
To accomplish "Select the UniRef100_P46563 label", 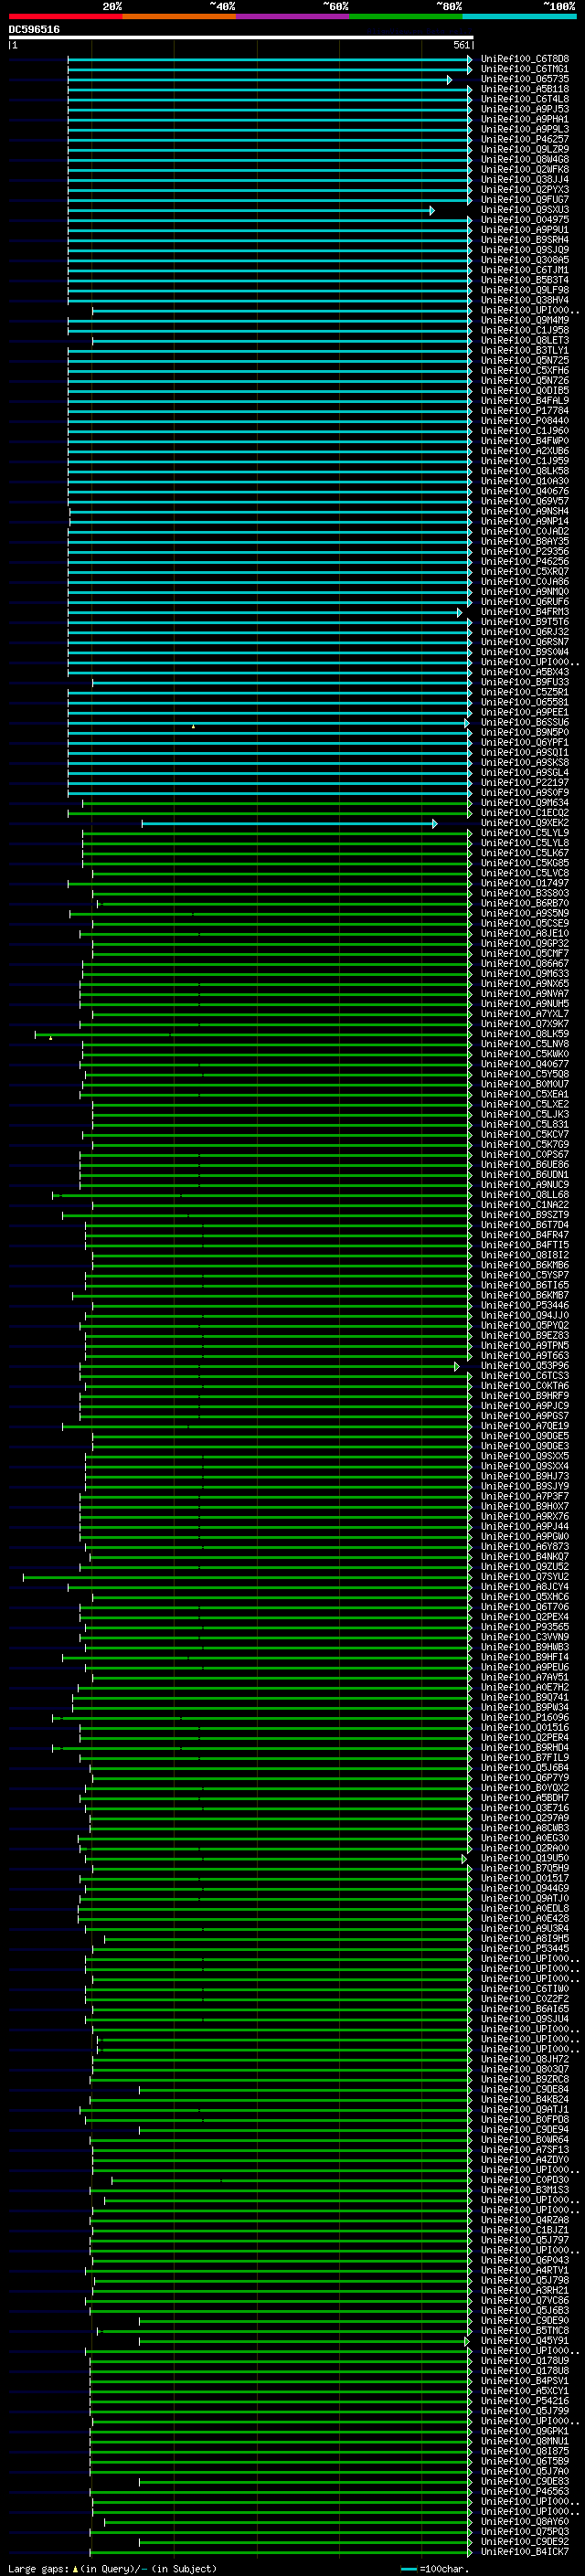I will 524,2492.
